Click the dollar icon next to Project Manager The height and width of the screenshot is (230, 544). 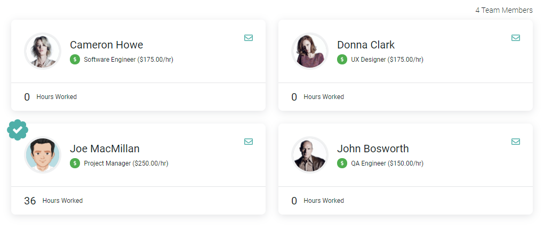coord(75,163)
